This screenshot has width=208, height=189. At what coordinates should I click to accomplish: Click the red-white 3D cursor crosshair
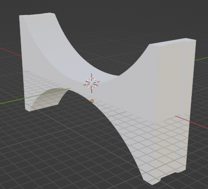coord(91,83)
